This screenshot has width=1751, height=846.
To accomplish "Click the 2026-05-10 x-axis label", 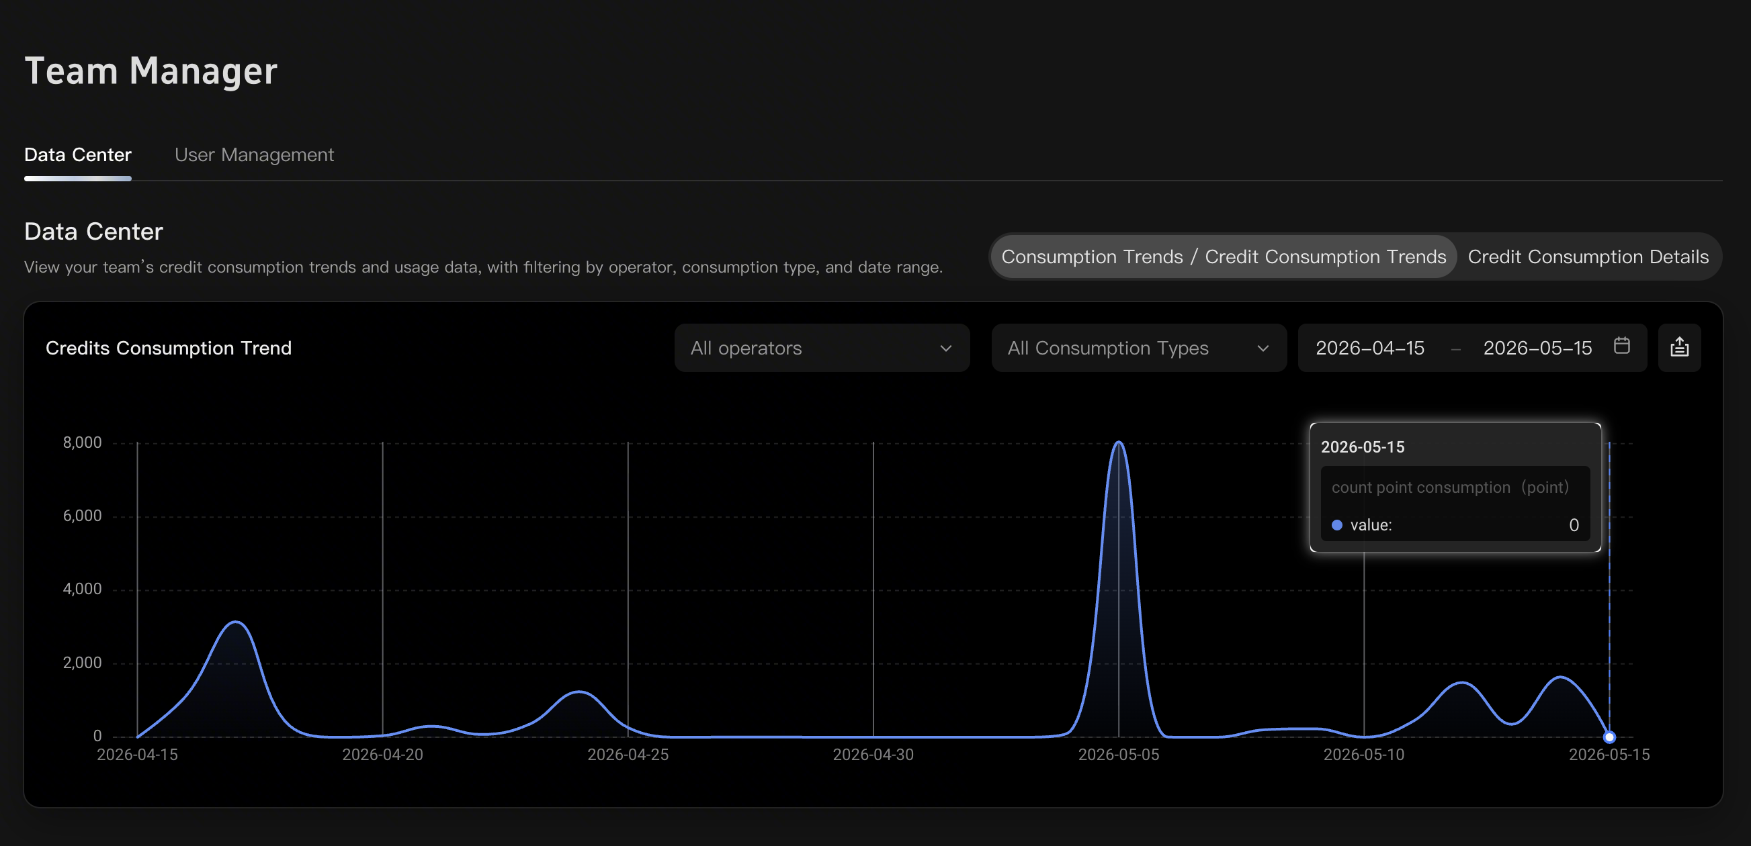I will click(x=1363, y=754).
